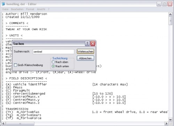Click the vertical scrollbar up arrow
This screenshot has height=126, width=174.
[x=170, y=14]
